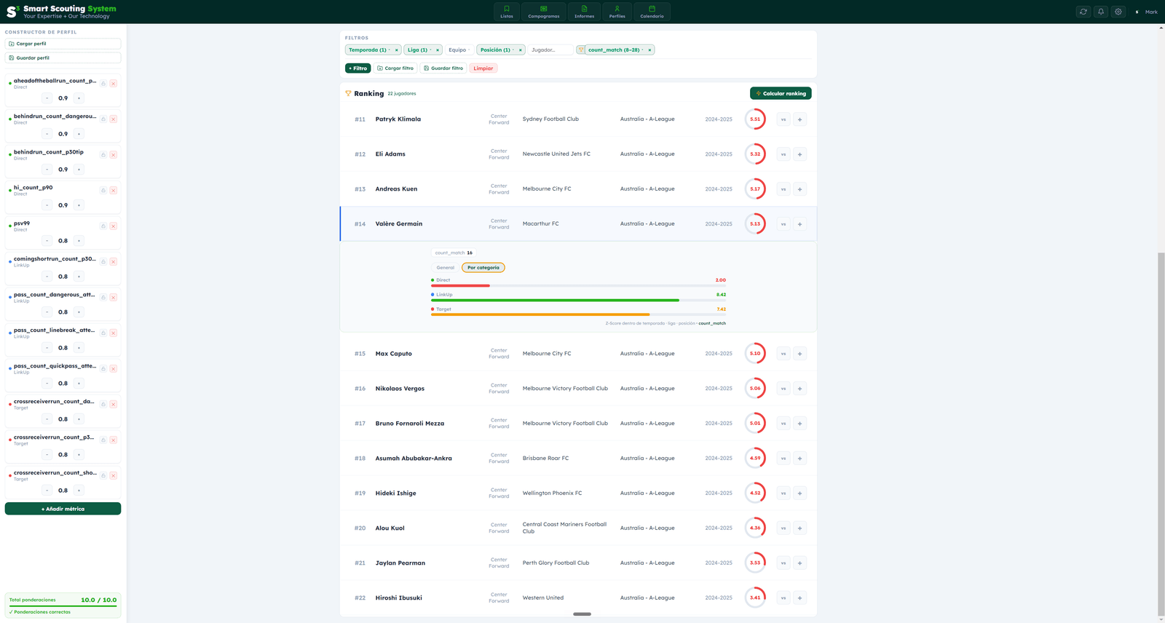1165x623 pixels.
Task: Remove the behindrun_count_dangerous metric
Action: [x=114, y=119]
